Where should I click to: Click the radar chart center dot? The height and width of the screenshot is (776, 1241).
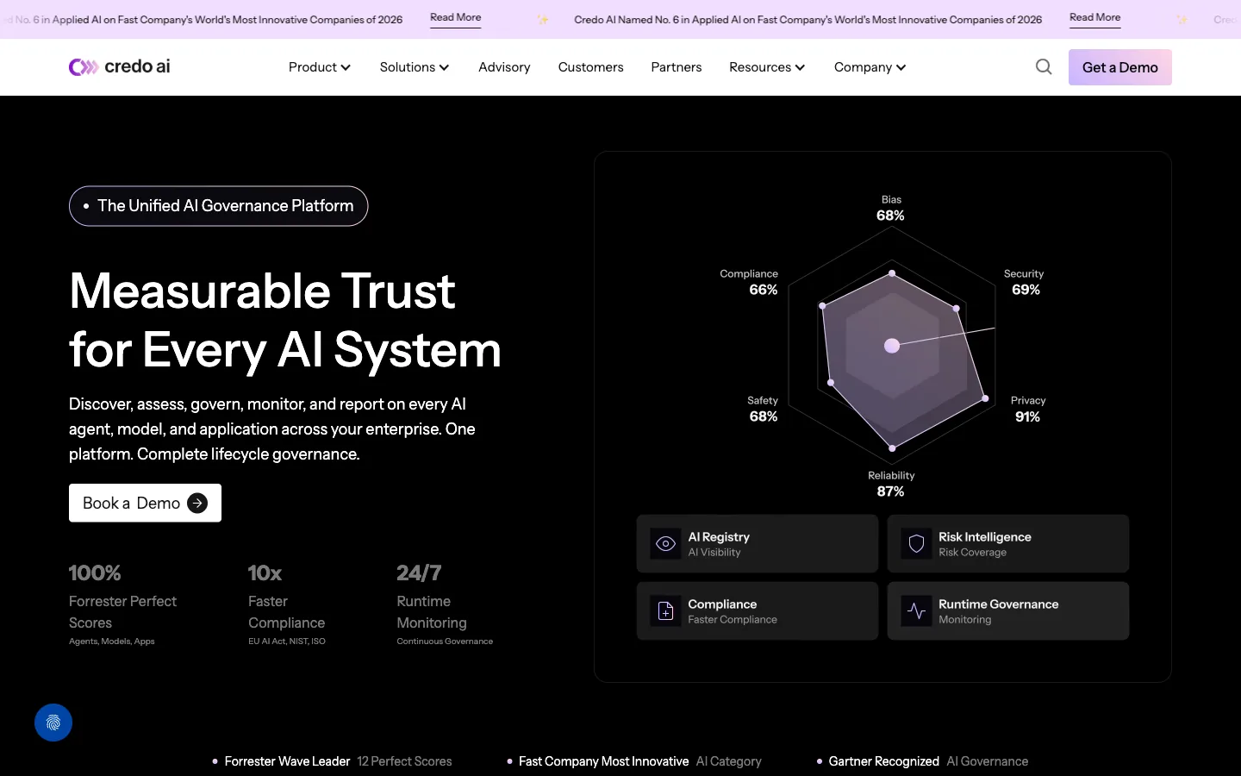pos(892,346)
